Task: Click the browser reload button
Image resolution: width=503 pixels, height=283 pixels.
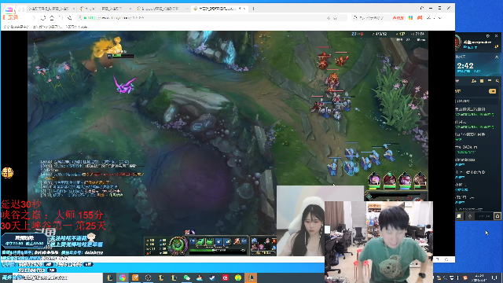Action: (x=43, y=18)
